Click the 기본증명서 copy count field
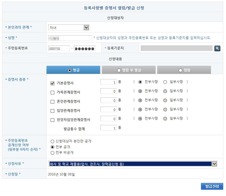226x196 pixels. pos(108,82)
